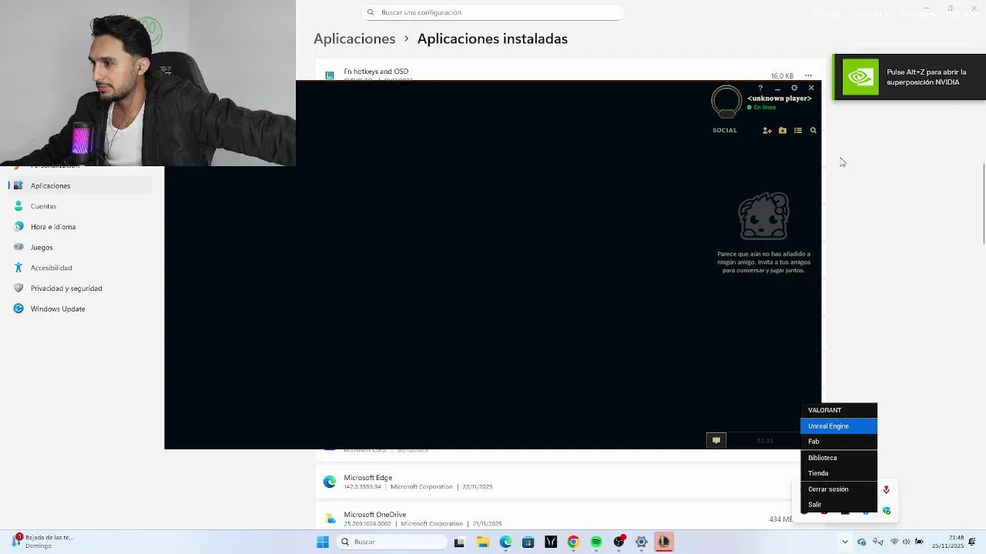Open Spotify from the taskbar
986x554 pixels.
tap(596, 542)
